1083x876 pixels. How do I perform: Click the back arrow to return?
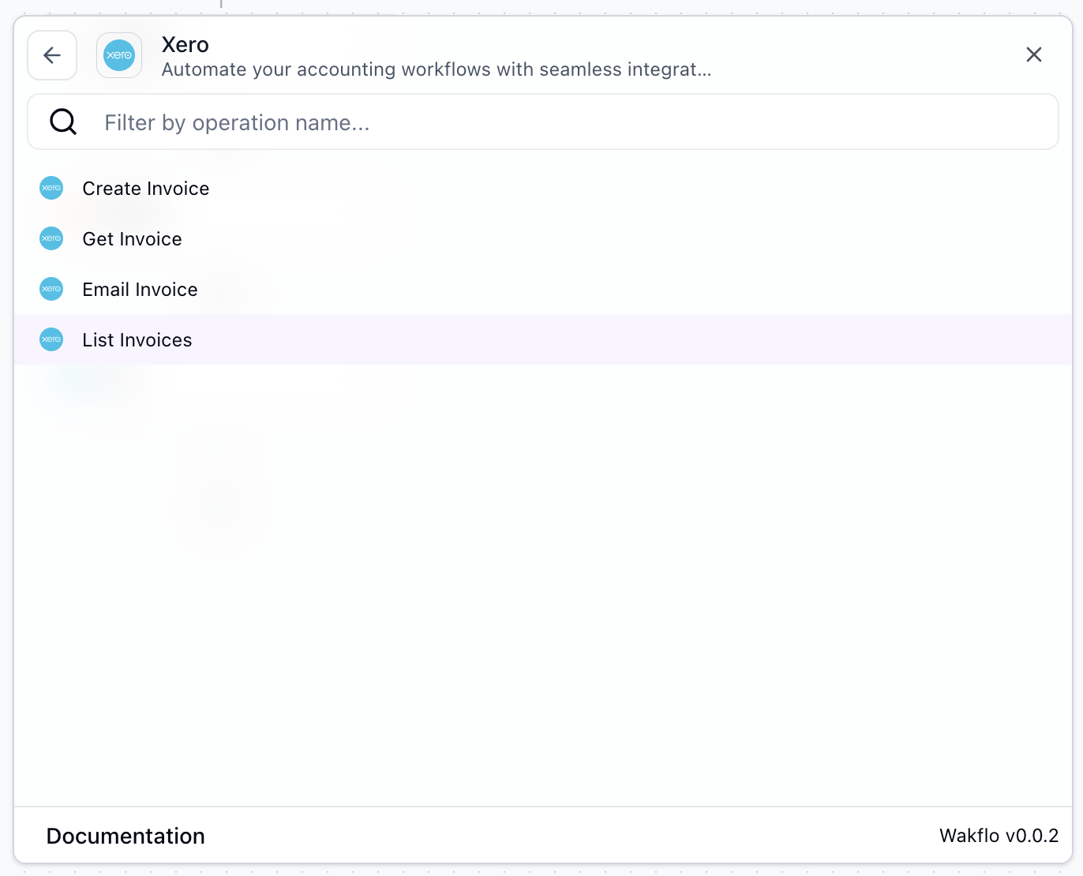51,55
